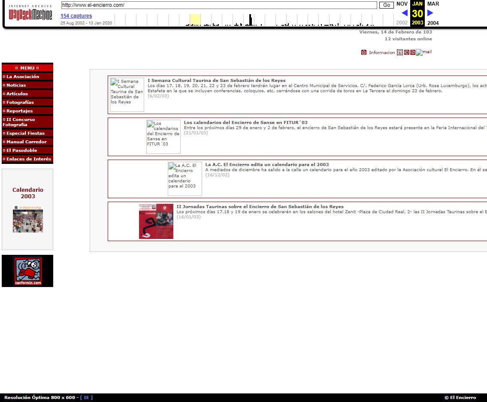Image resolution: width=487 pixels, height=402 pixels.
Task: Click the sitemap icon next to mail
Action: click(412, 52)
